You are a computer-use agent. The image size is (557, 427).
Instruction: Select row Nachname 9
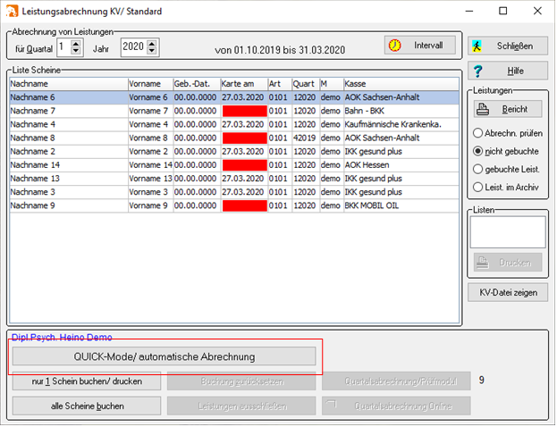click(x=234, y=205)
